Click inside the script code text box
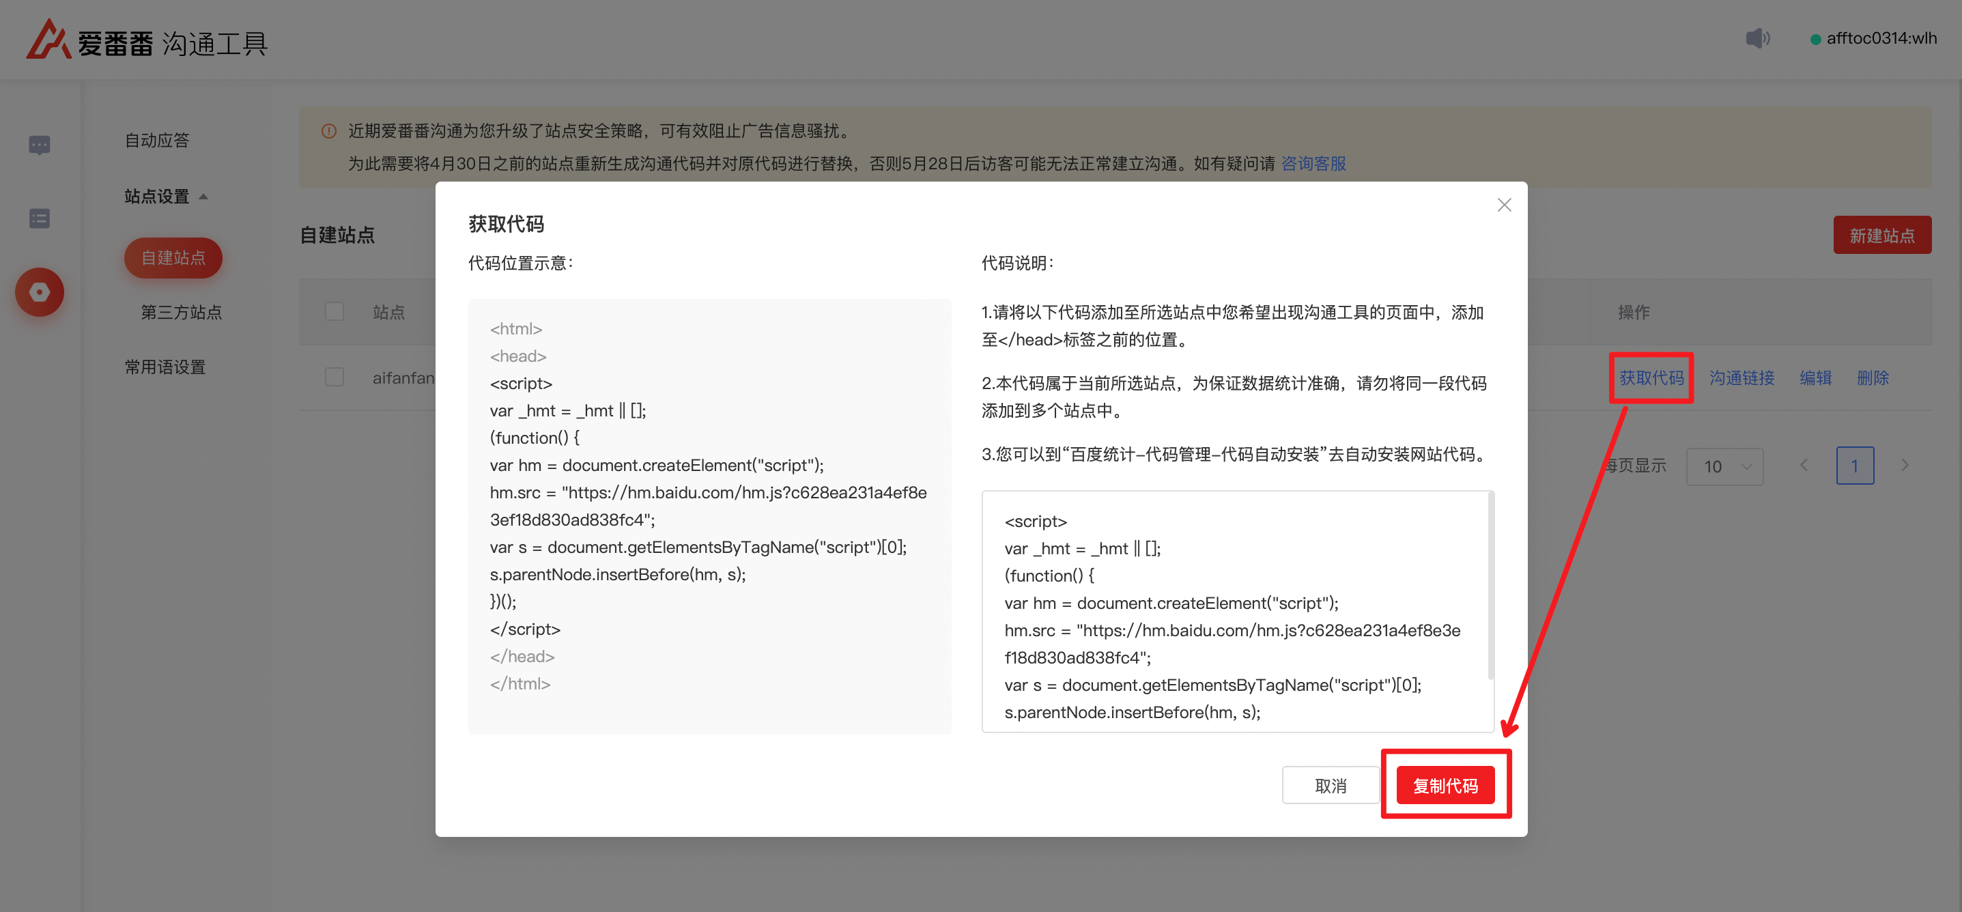This screenshot has height=912, width=1962. 1237,612
